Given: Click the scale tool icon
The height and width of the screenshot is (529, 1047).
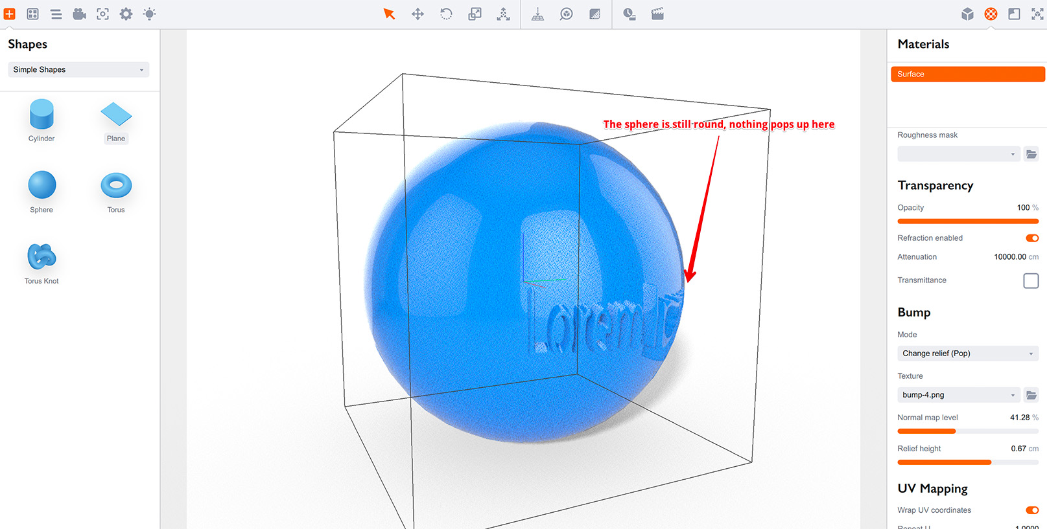Looking at the screenshot, I should point(475,14).
